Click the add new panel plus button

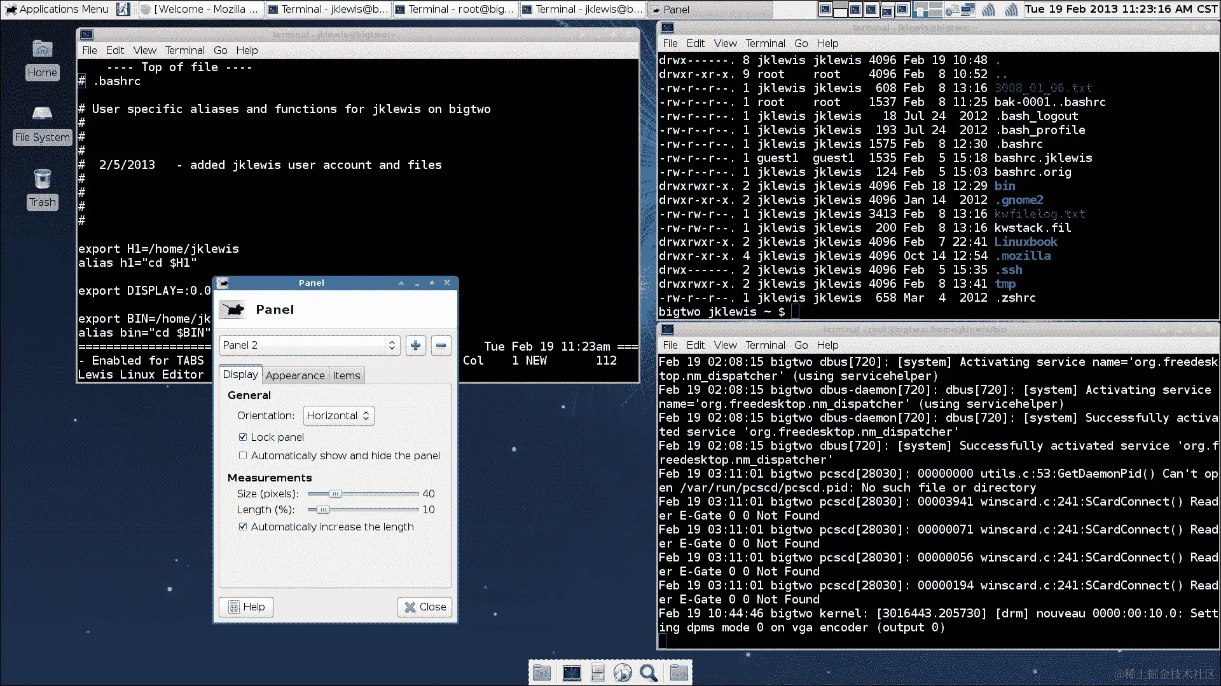tap(415, 346)
